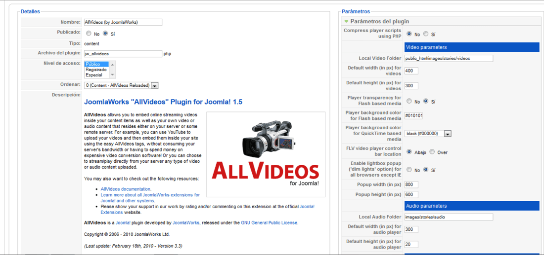Click the Copyright 2006 - 2010 line

point(127,234)
